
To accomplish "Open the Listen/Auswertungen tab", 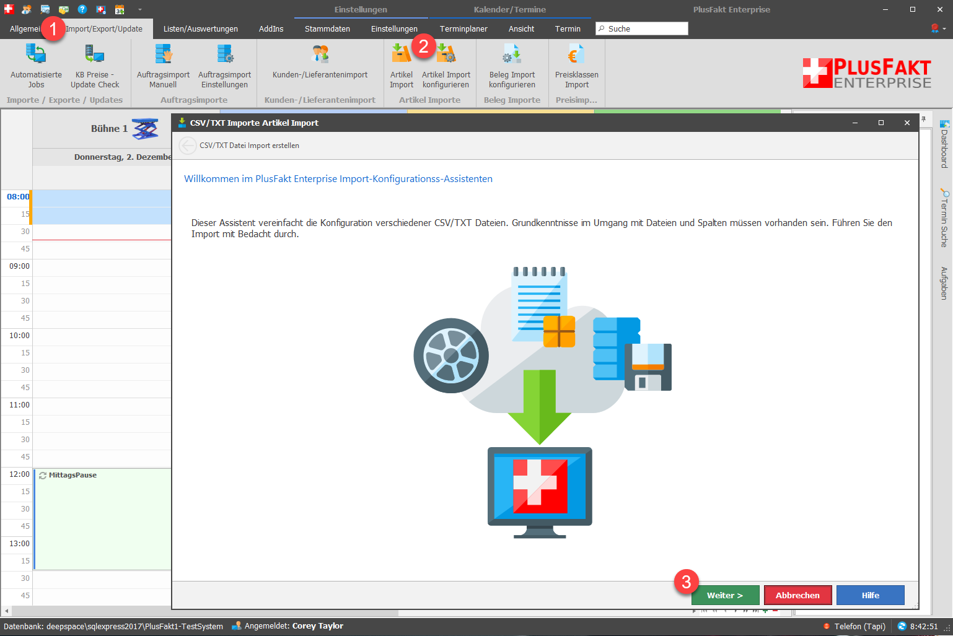I will pyautogui.click(x=201, y=29).
